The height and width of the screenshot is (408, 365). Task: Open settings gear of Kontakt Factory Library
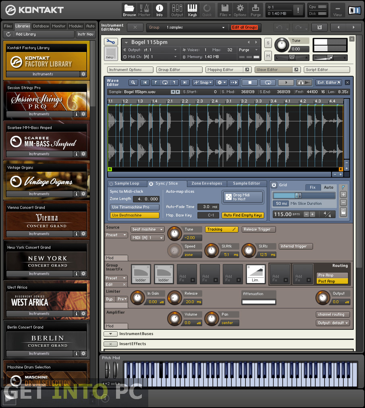click(83, 74)
